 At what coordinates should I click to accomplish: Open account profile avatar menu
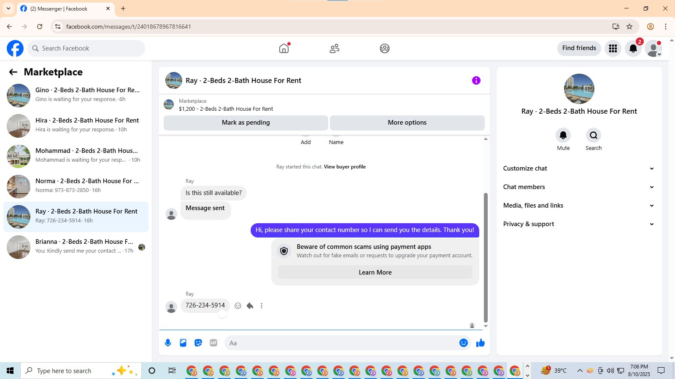point(653,48)
